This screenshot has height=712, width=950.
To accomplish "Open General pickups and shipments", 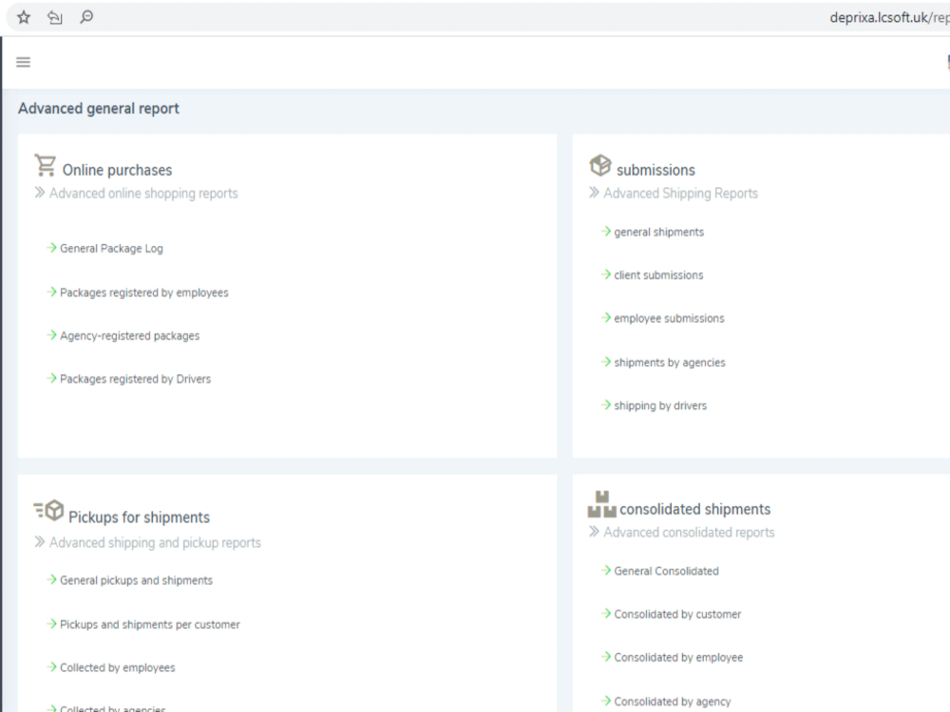I will (x=136, y=580).
